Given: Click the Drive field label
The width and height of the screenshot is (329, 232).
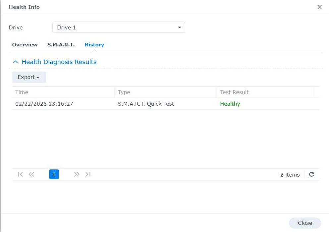Looking at the screenshot, I should click(16, 28).
